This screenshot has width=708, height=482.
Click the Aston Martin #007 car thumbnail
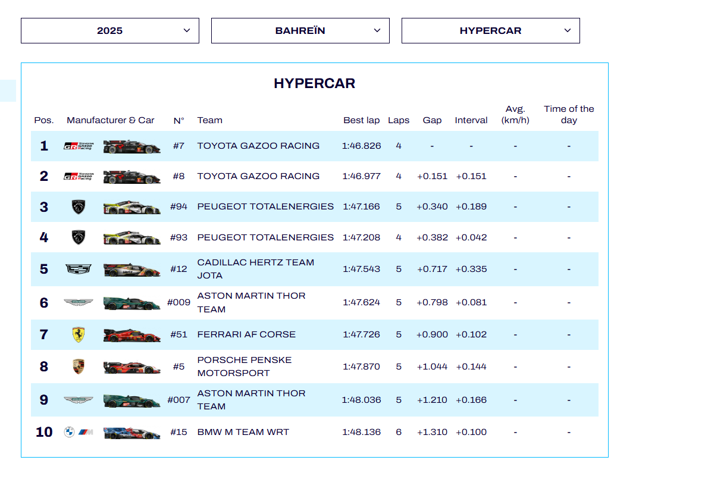point(131,400)
